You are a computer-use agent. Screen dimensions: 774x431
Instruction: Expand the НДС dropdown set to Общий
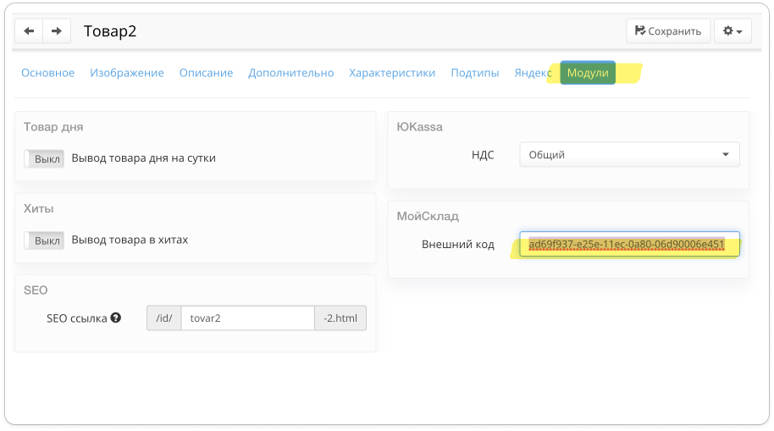(629, 154)
